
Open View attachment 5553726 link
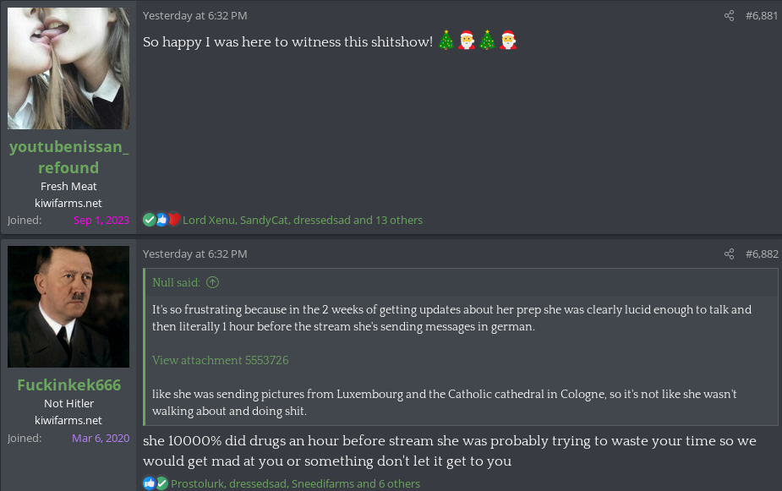pyautogui.click(x=221, y=360)
